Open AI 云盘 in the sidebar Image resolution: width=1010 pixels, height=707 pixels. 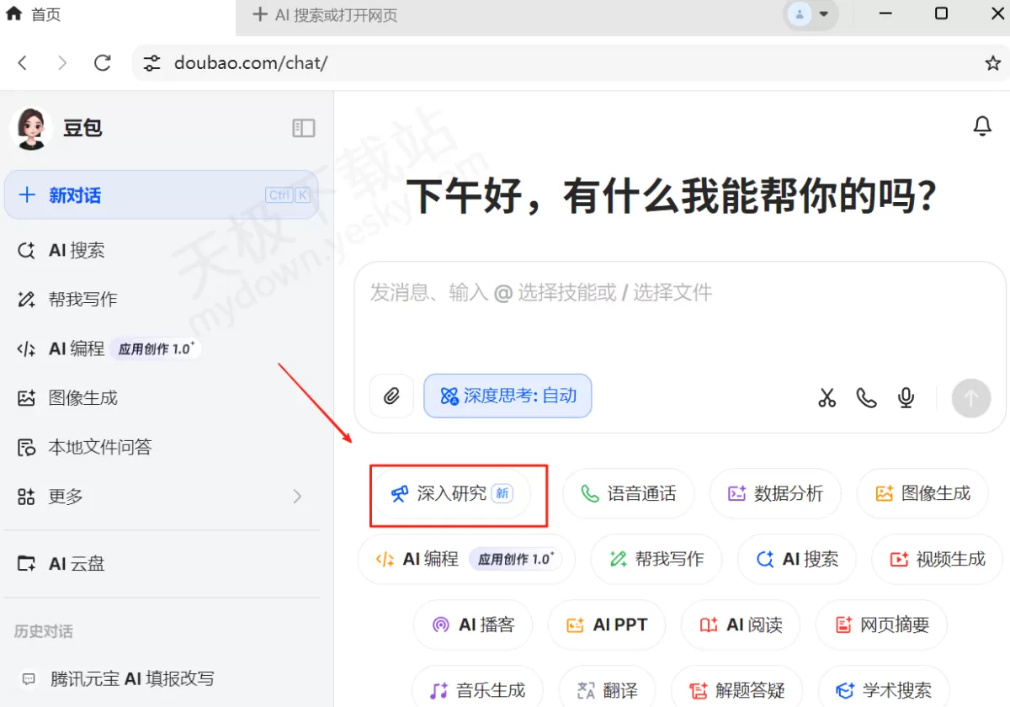[162, 563]
